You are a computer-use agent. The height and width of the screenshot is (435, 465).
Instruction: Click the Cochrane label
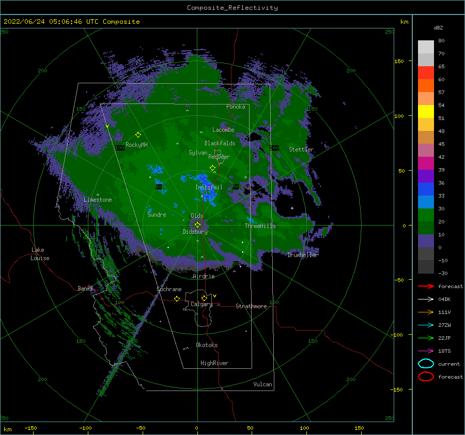coord(169,289)
